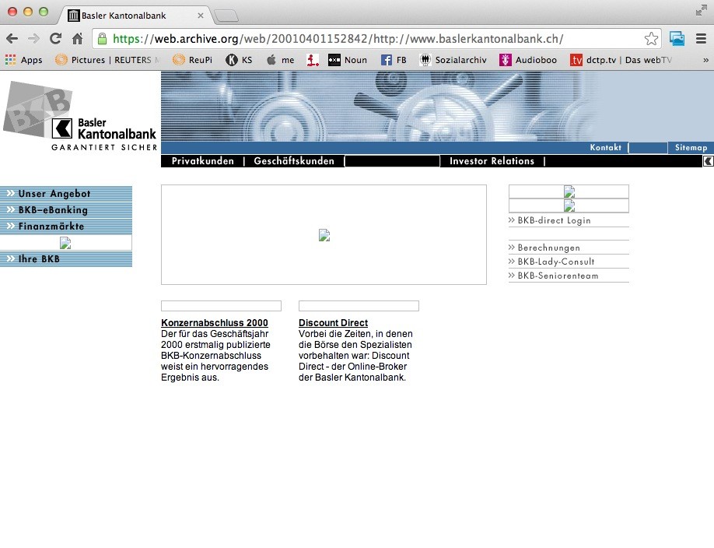Open the Sozialarchiv bookmark
Screen dimensions: 714x548
point(453,60)
